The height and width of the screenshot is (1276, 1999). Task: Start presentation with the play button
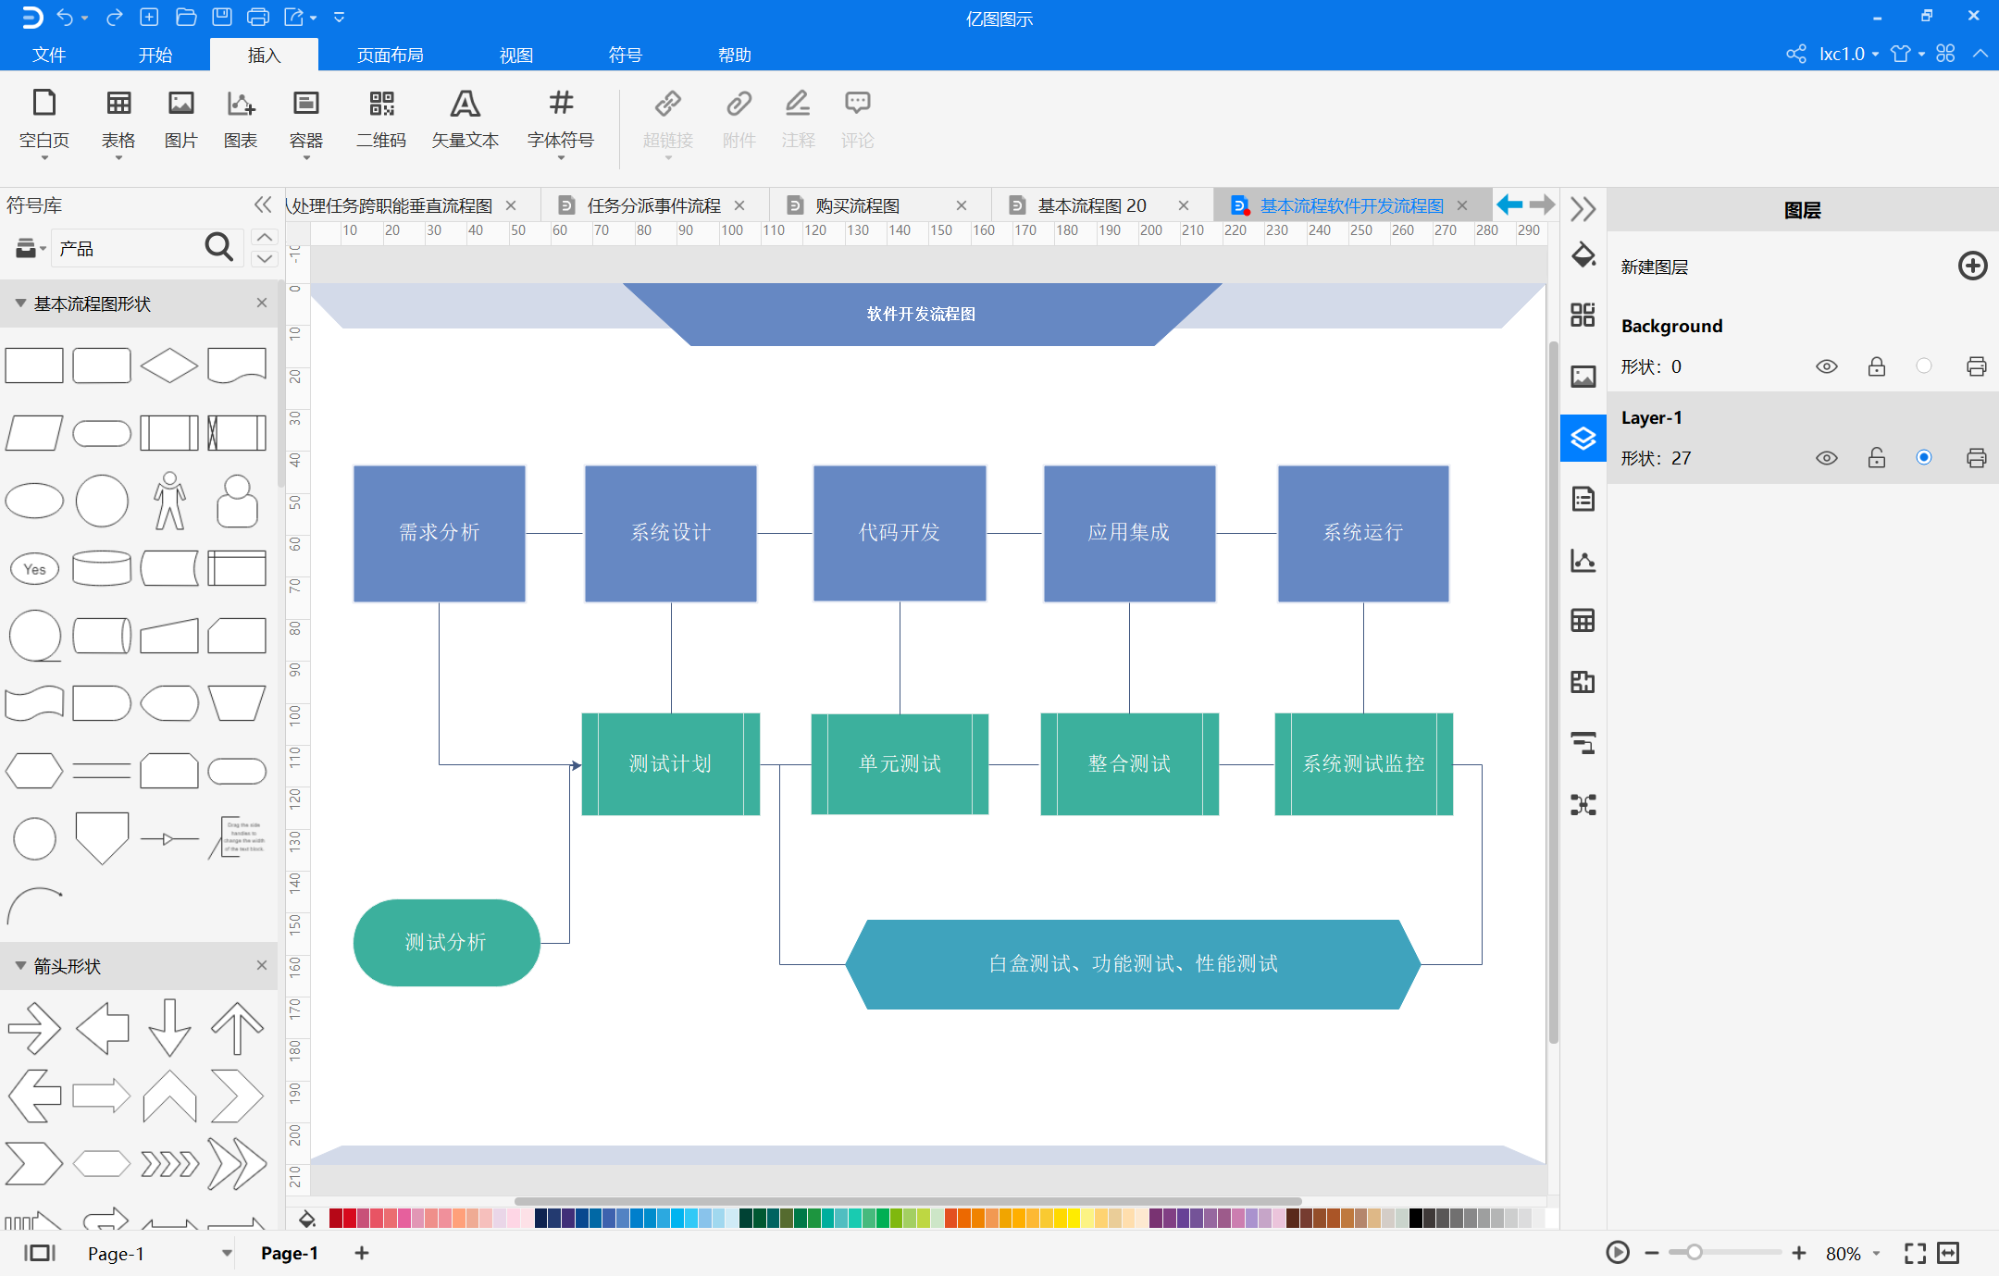coord(1617,1252)
